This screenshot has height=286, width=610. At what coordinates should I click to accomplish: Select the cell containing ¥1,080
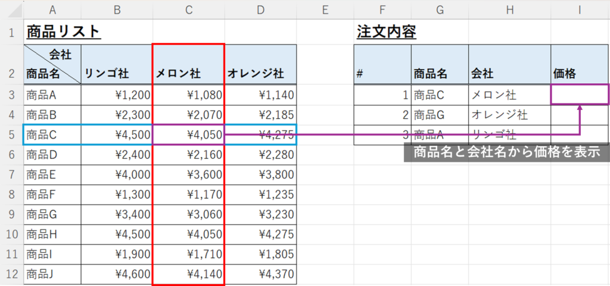point(188,95)
